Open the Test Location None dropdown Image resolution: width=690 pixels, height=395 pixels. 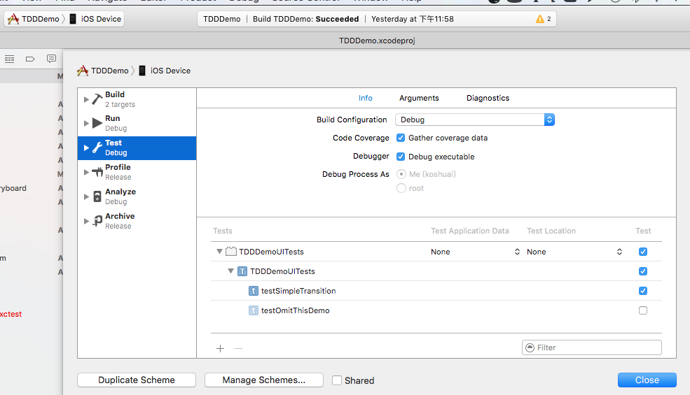(x=574, y=252)
